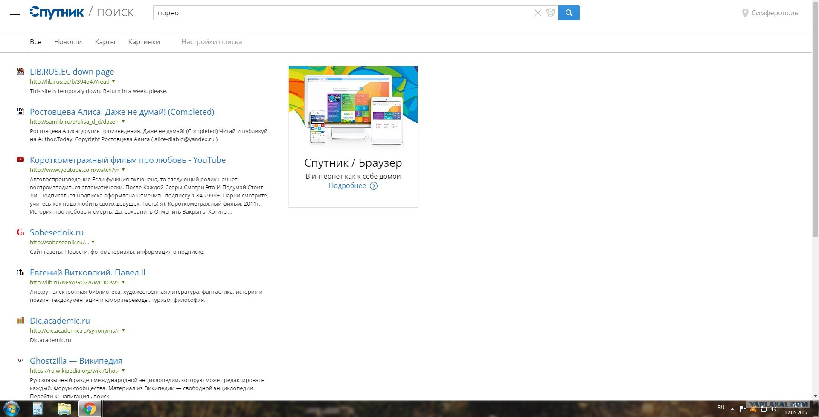Click the 'This site is temporaly down' snippet
The height and width of the screenshot is (417, 819).
tap(99, 91)
